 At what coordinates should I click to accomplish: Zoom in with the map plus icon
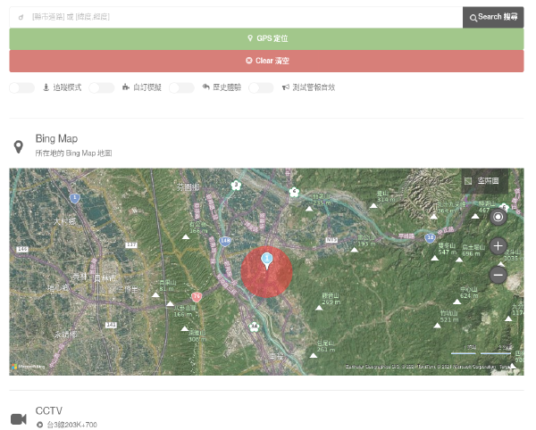498,246
